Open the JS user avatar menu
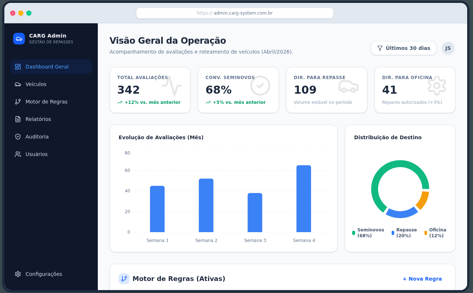This screenshot has height=293, width=473. click(448, 48)
